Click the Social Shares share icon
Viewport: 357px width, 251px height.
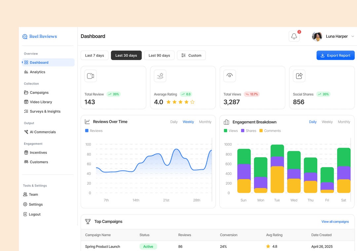point(299,76)
